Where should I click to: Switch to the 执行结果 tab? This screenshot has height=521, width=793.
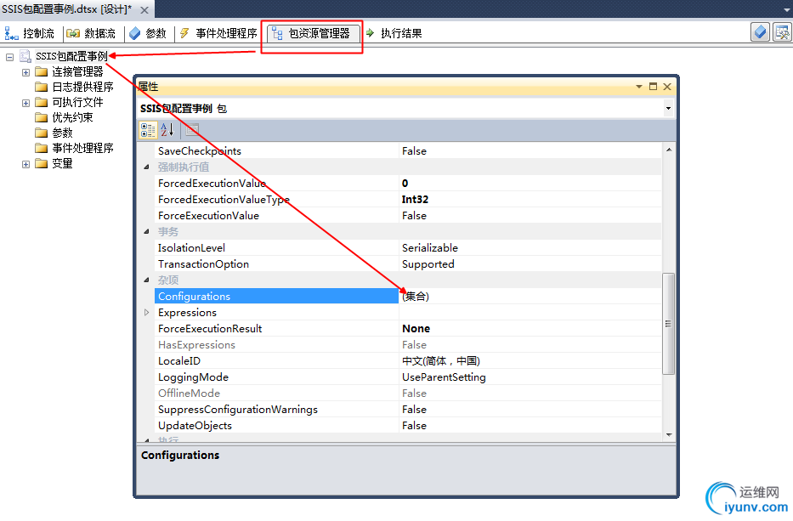tap(394, 33)
